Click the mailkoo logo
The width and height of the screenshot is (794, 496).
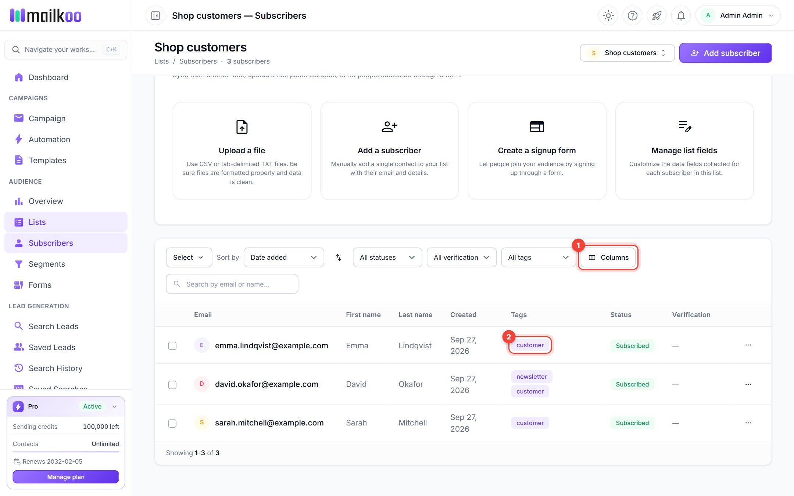pyautogui.click(x=46, y=15)
